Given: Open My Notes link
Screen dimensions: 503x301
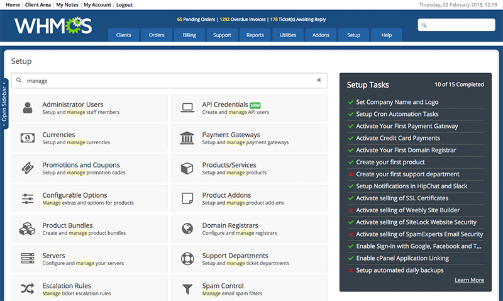Looking at the screenshot, I should pos(67,5).
